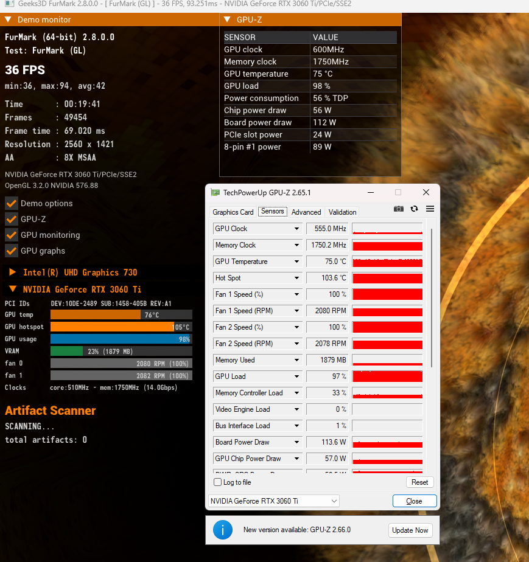
Task: Click the GPU temp bar showing 76°C
Action: tap(121, 314)
